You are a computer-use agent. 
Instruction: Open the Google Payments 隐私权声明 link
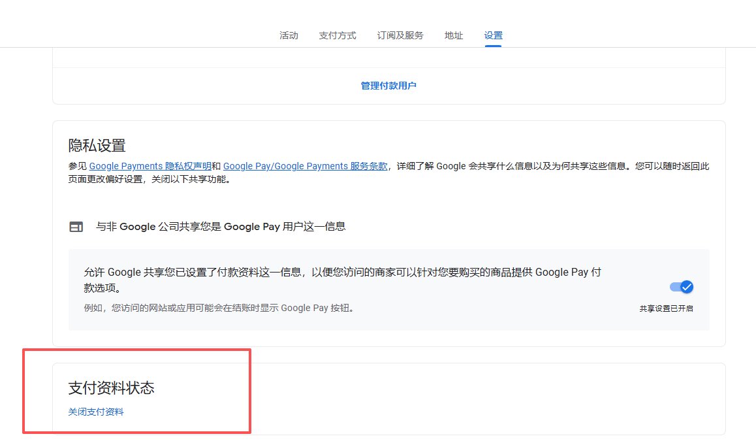pyautogui.click(x=150, y=166)
